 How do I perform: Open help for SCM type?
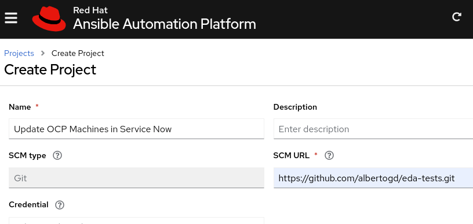coord(57,155)
